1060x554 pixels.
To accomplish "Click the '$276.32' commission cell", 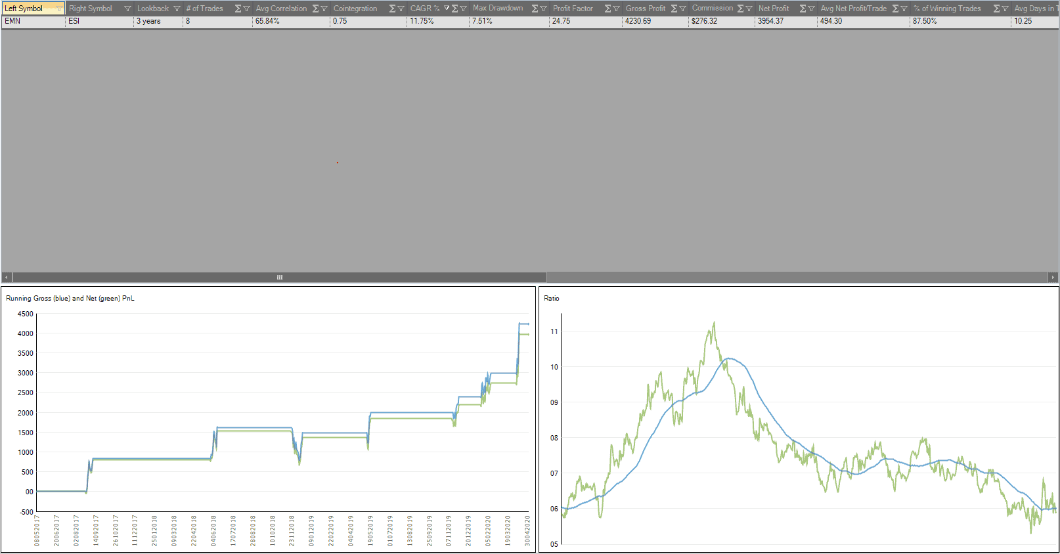I will tap(722, 21).
